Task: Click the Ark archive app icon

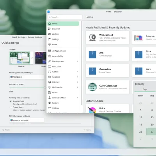Action: tap(92, 55)
